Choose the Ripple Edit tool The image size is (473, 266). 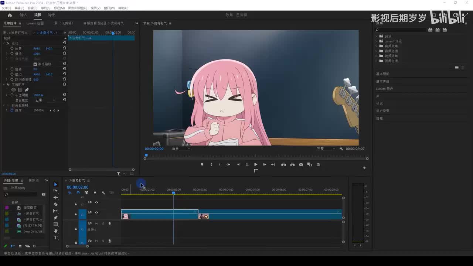tap(56, 198)
